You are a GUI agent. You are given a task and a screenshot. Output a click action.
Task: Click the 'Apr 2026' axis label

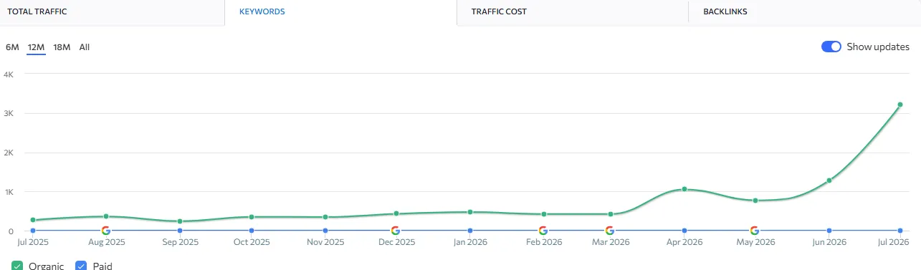[684, 242]
